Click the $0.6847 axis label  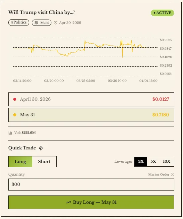(166, 49)
